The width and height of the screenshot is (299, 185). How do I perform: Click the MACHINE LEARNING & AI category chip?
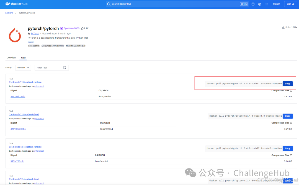[x=76, y=46]
